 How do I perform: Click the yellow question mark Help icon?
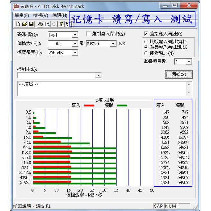tap(61, 24)
